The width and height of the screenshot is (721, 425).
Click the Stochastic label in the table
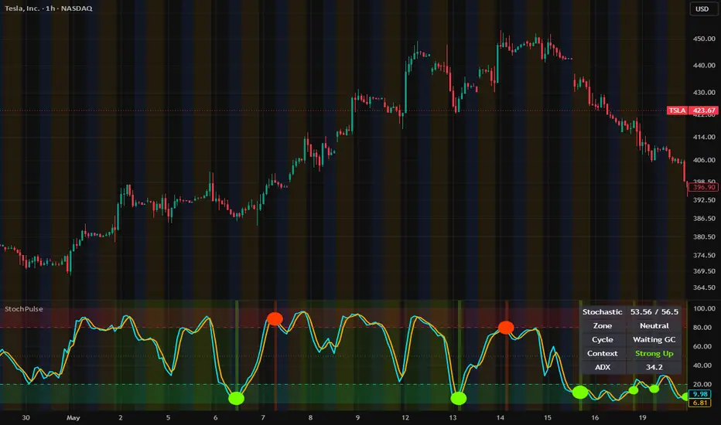point(603,312)
